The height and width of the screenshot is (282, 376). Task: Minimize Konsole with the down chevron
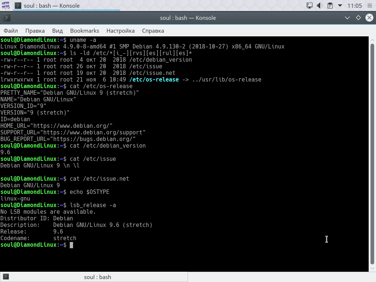[x=347, y=18]
